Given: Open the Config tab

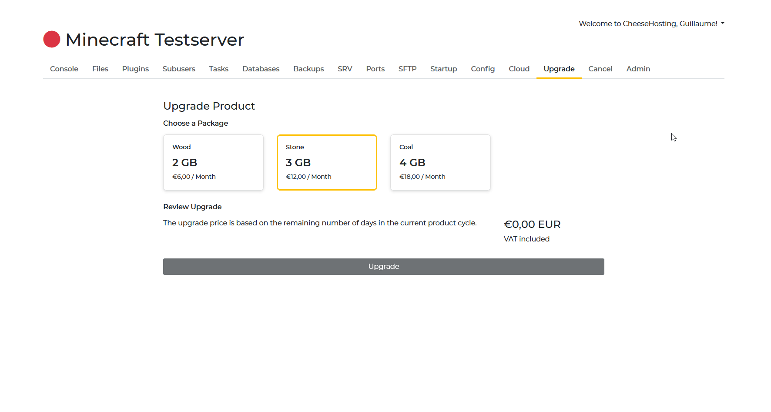Looking at the screenshot, I should [483, 69].
